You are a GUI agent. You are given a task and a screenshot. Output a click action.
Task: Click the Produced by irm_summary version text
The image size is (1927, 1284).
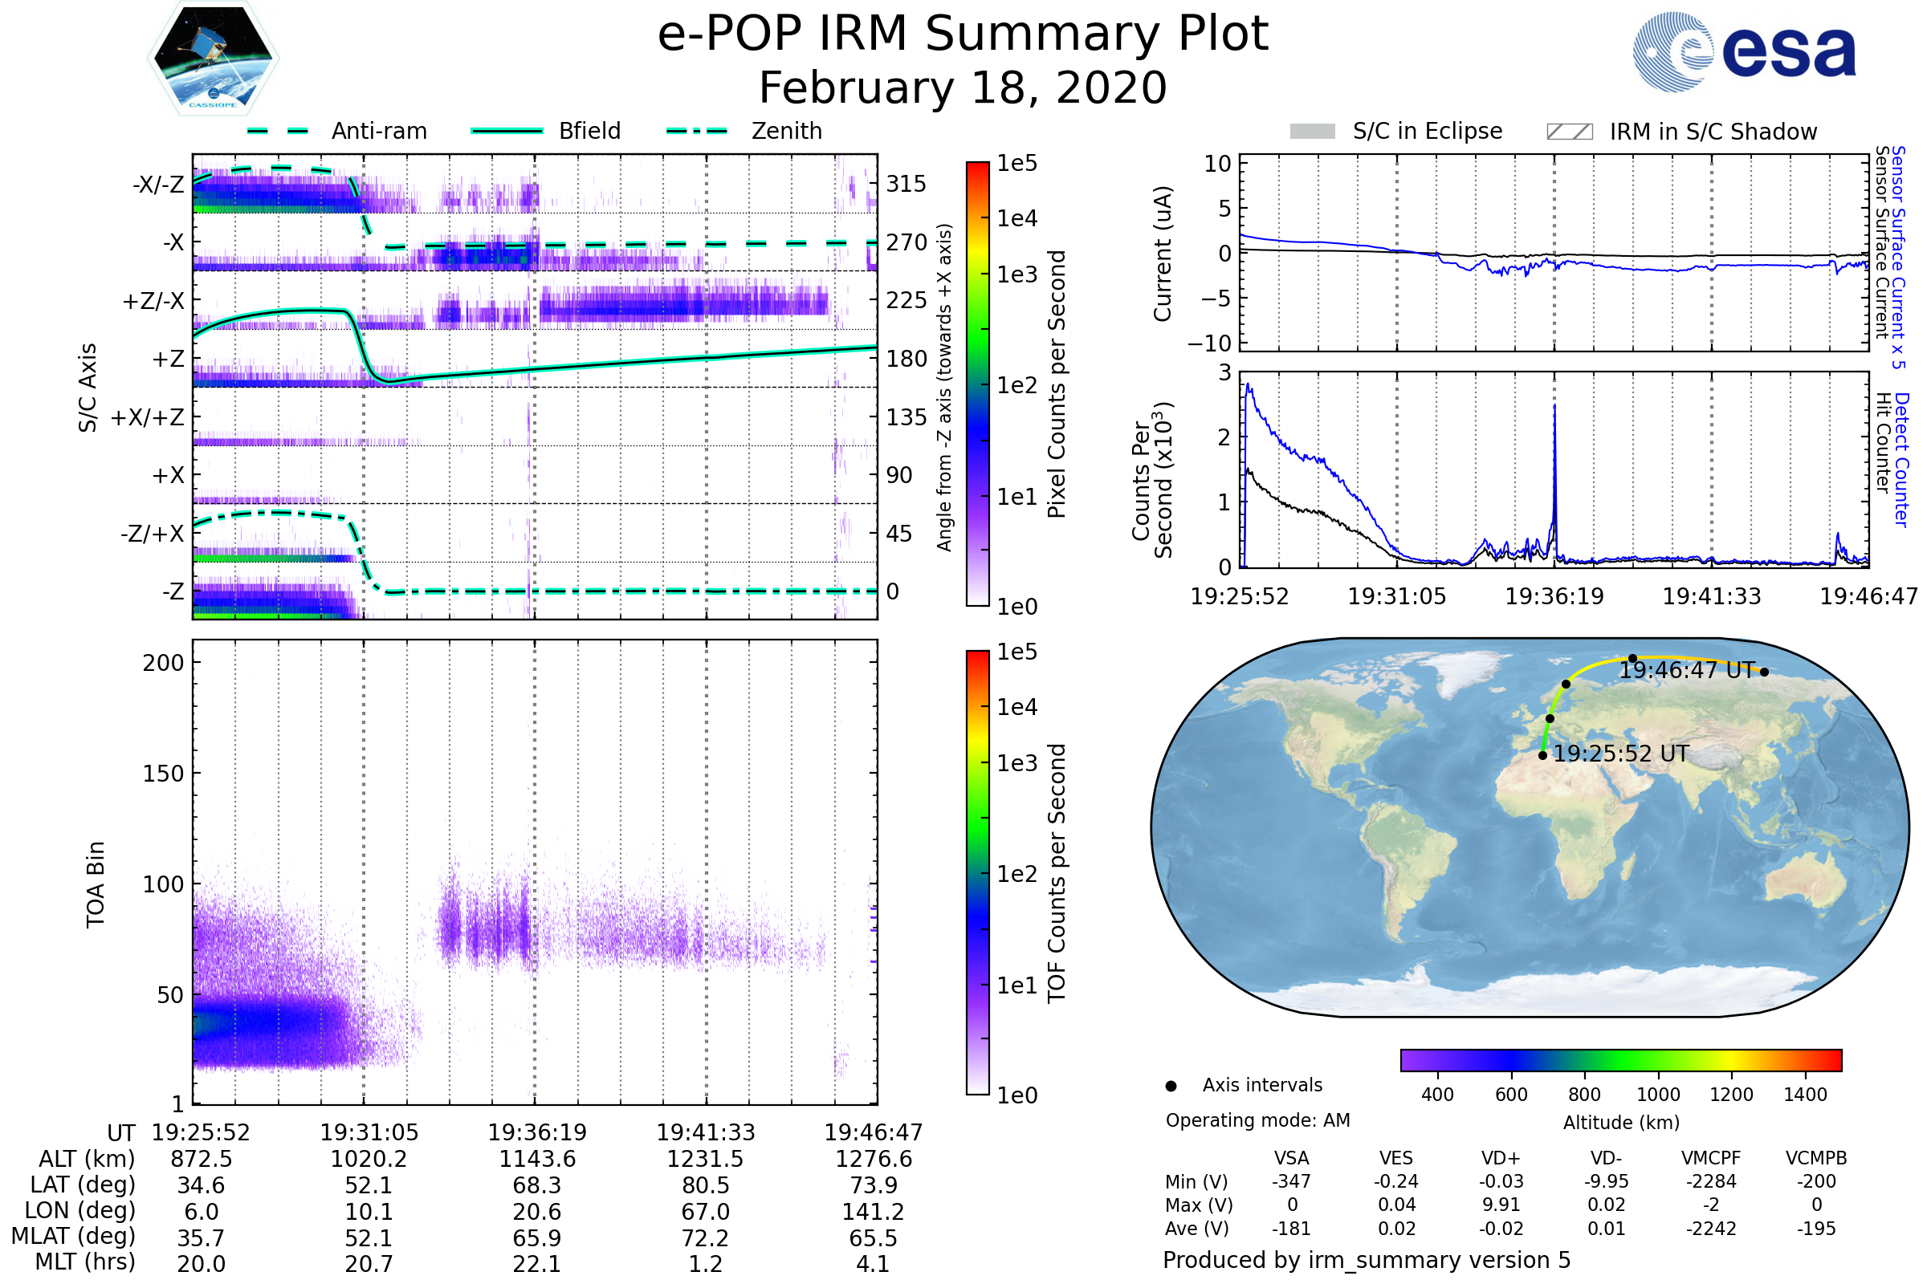1366,1260
